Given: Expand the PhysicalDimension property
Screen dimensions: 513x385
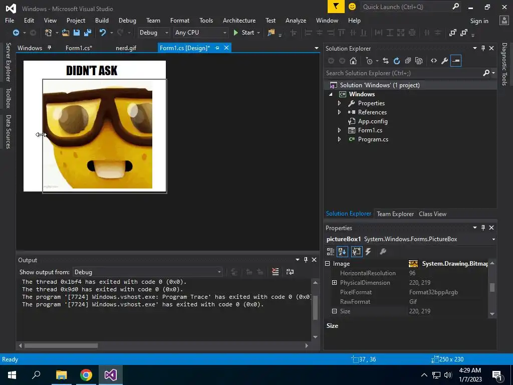Looking at the screenshot, I should pos(334,283).
